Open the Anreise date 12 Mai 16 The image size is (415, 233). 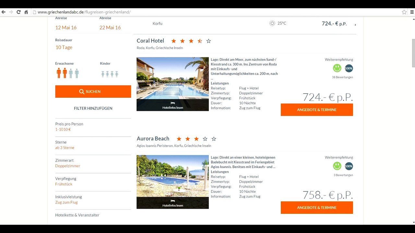pos(66,28)
